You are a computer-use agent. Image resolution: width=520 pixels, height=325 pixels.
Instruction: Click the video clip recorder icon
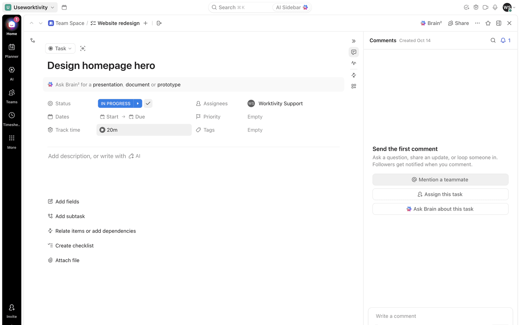pyautogui.click(x=486, y=7)
